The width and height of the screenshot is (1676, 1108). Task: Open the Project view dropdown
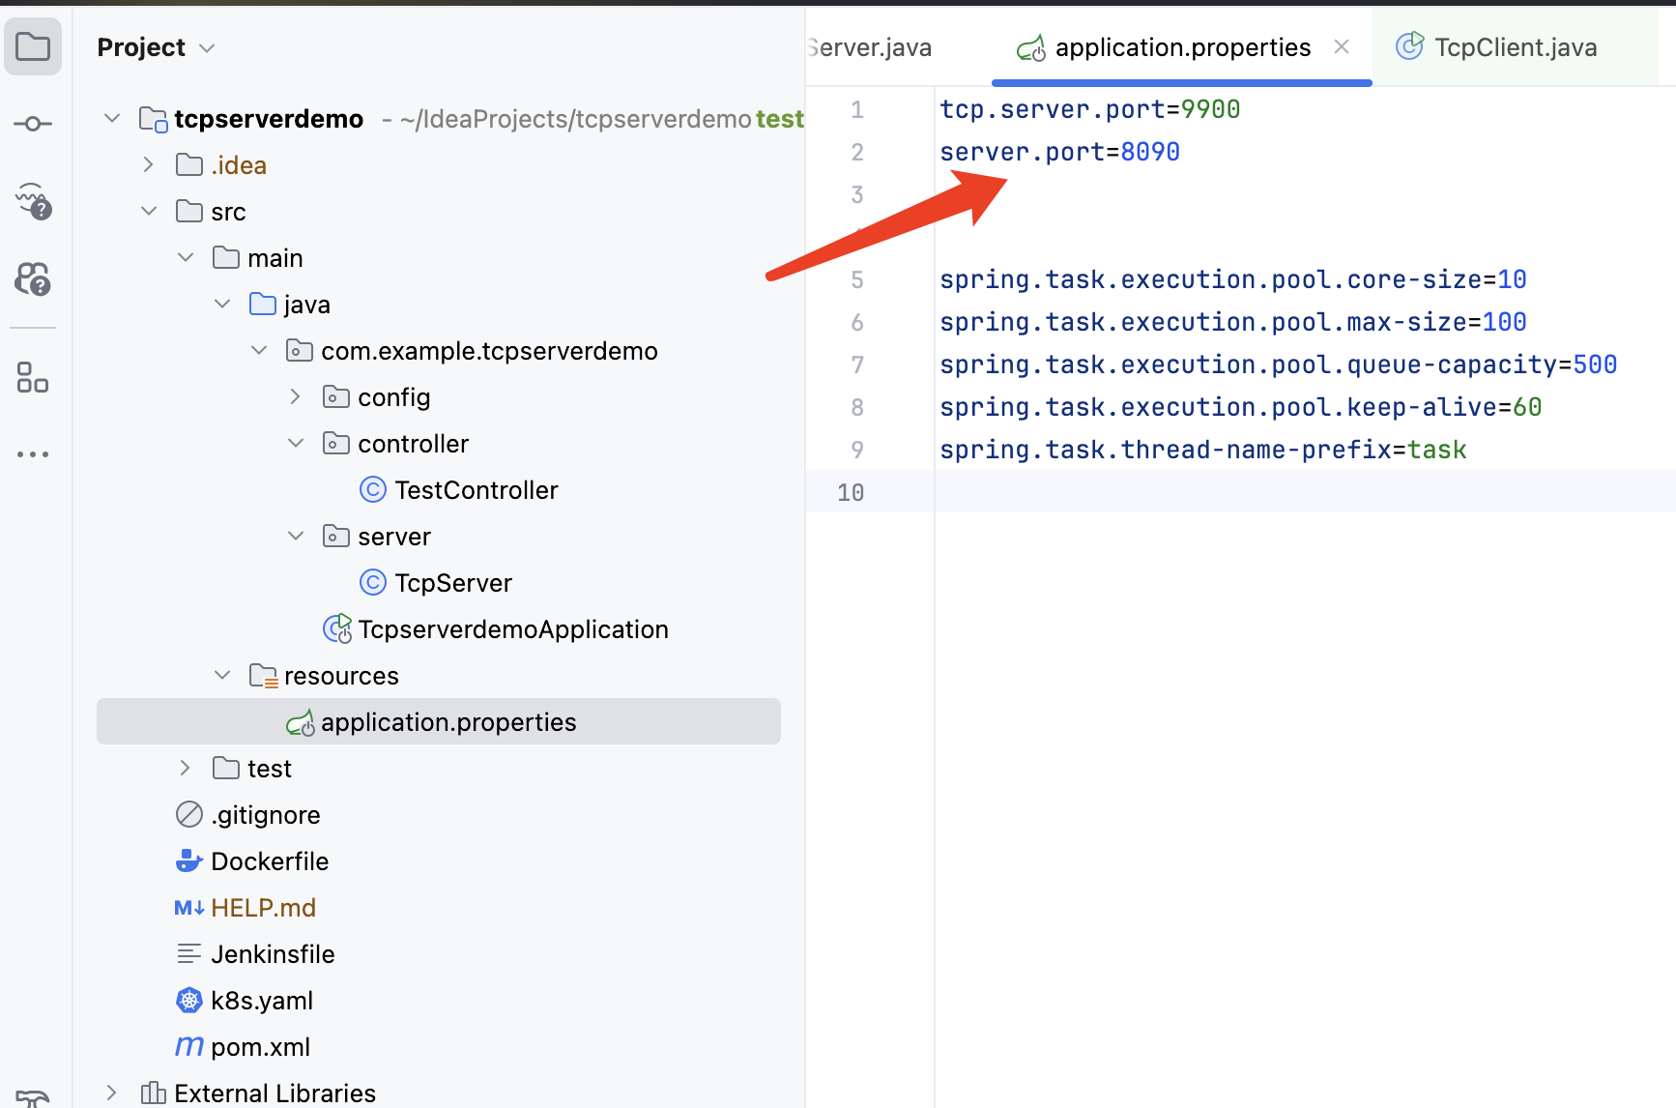coord(207,48)
